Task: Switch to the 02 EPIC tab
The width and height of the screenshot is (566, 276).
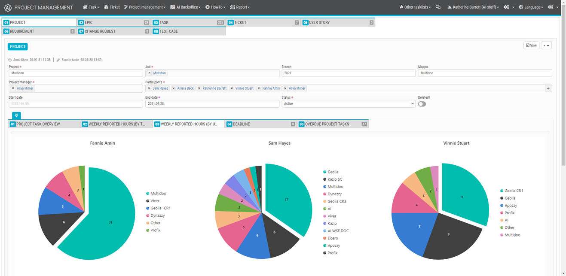Action: click(114, 22)
